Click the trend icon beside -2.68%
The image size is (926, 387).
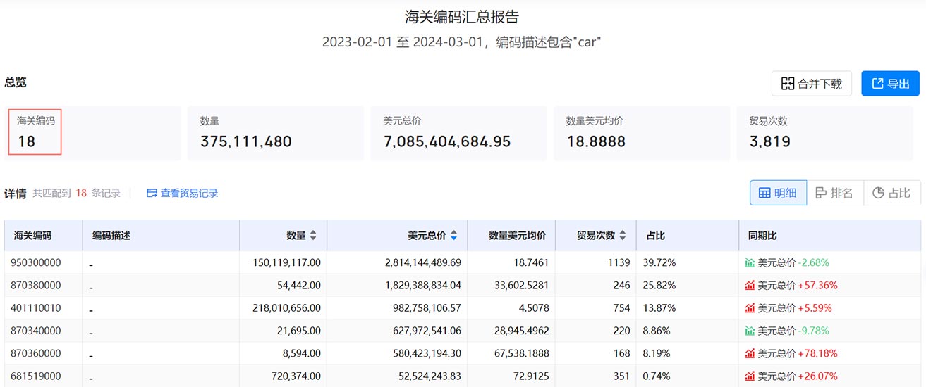tap(750, 262)
